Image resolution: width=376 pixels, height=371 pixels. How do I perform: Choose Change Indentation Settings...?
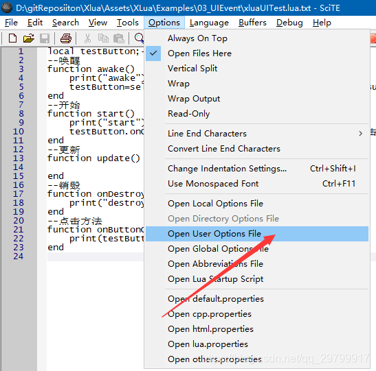[257, 169]
